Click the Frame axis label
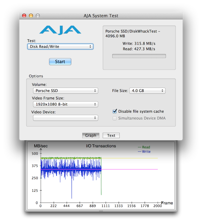 pyautogui.click(x=167, y=203)
